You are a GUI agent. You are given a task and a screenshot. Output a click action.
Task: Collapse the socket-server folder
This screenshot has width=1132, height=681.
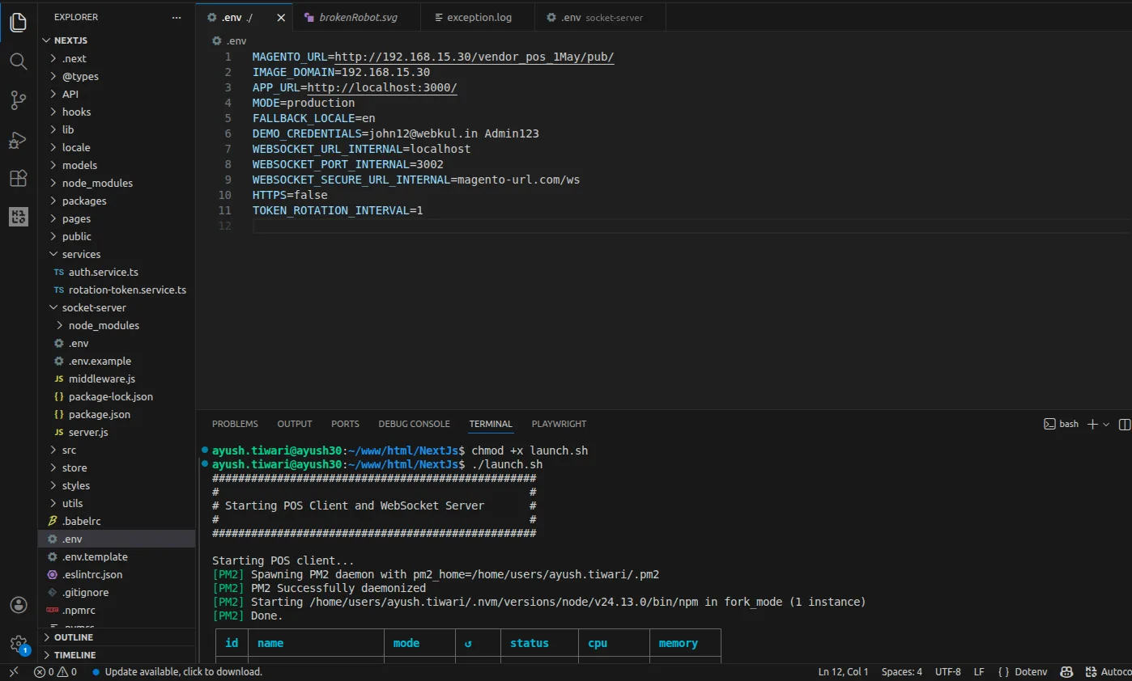coord(117,307)
